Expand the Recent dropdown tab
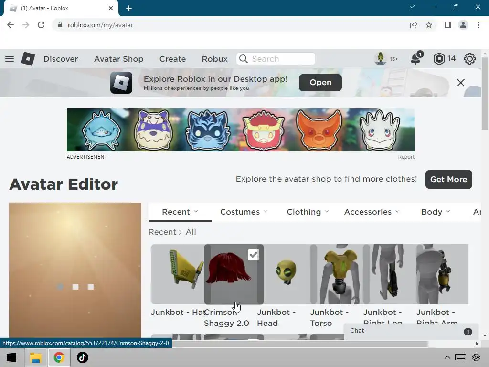The width and height of the screenshot is (489, 367). coord(180,212)
